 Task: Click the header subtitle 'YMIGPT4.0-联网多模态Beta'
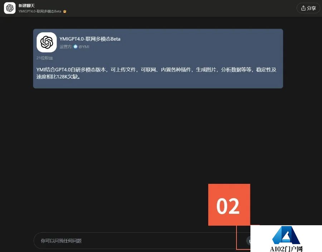40,11
